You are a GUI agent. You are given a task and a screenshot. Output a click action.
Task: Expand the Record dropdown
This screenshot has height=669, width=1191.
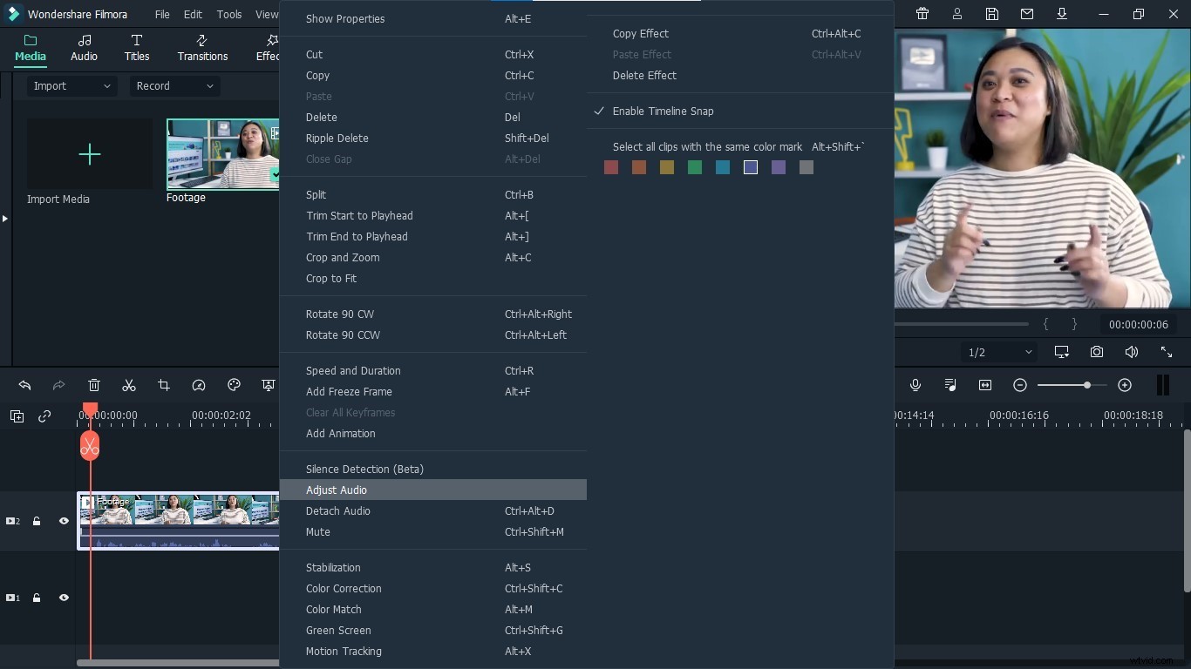click(x=174, y=86)
